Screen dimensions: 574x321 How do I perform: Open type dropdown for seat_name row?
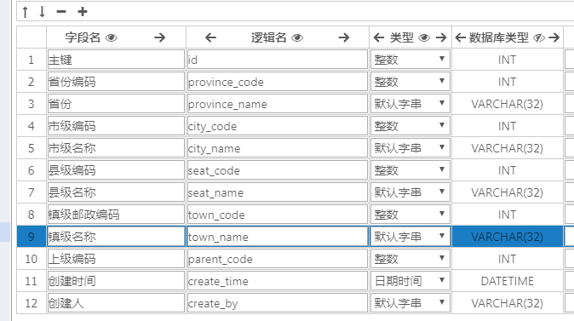click(x=410, y=192)
